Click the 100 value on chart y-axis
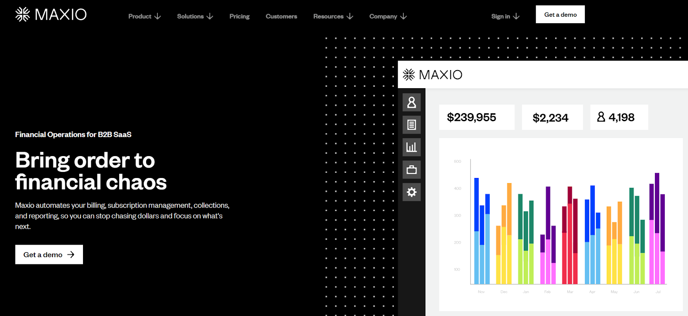The height and width of the screenshot is (316, 688). click(457, 270)
